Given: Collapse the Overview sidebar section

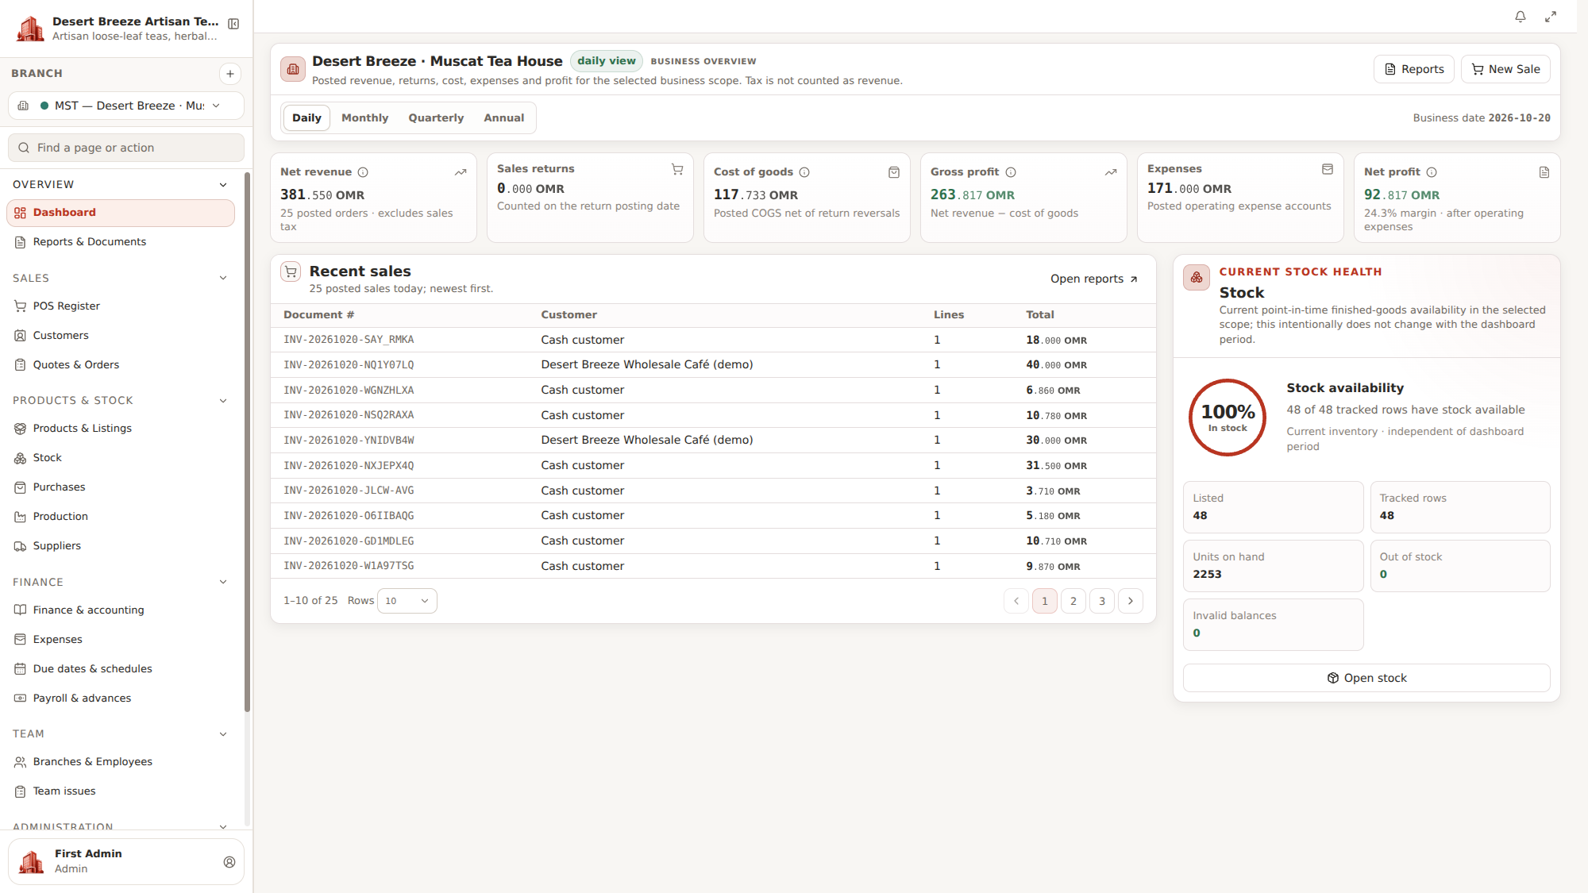Looking at the screenshot, I should point(223,185).
